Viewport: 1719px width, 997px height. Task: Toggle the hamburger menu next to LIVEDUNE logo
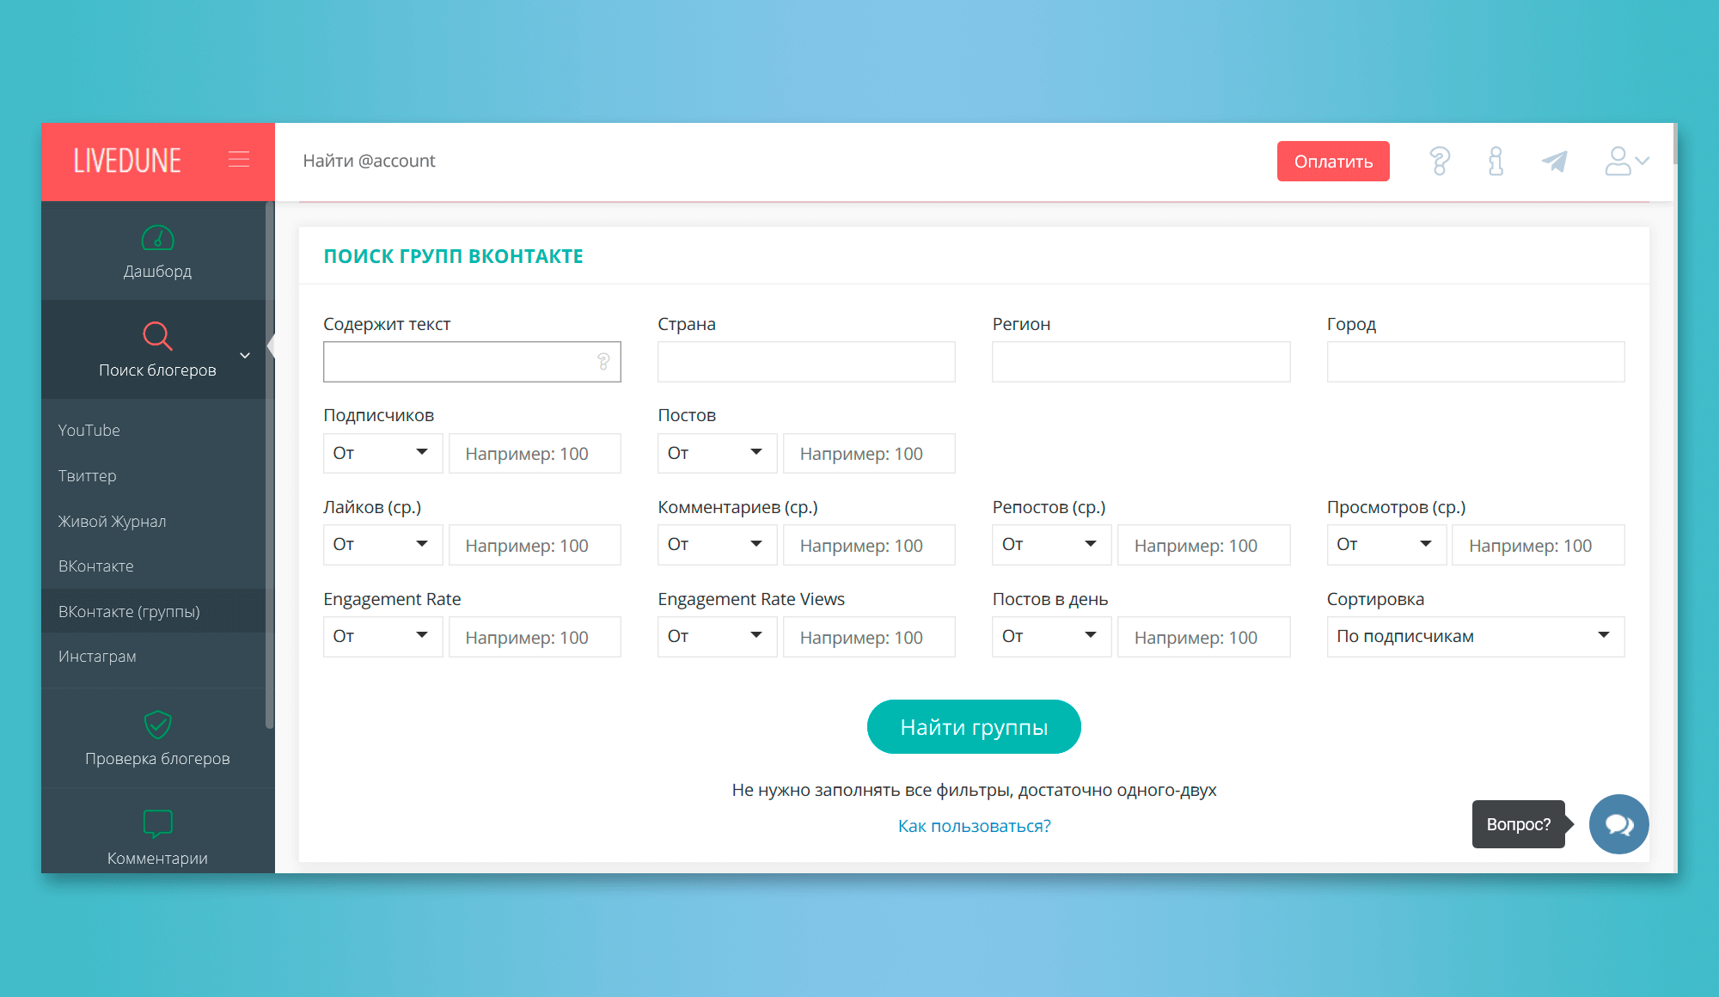[x=239, y=160]
